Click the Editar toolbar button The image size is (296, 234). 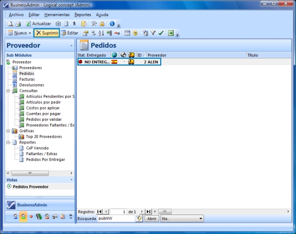click(x=69, y=33)
